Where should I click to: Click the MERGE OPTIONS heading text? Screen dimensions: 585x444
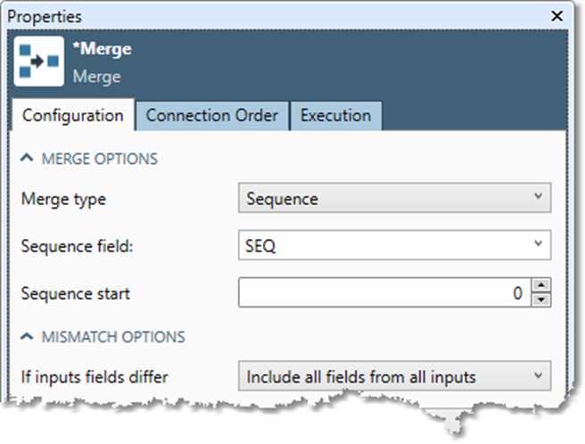(x=100, y=159)
